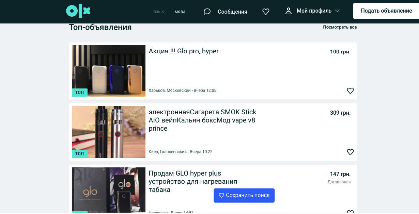Switch language to язык
419x214 pixels.
pyautogui.click(x=159, y=12)
